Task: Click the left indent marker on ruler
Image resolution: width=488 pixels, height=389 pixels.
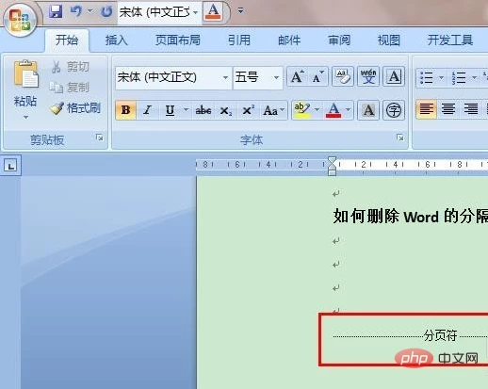Action: tap(332, 172)
